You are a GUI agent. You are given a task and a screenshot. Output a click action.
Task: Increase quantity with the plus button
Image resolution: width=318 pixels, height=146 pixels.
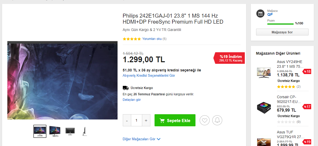(x=146, y=120)
